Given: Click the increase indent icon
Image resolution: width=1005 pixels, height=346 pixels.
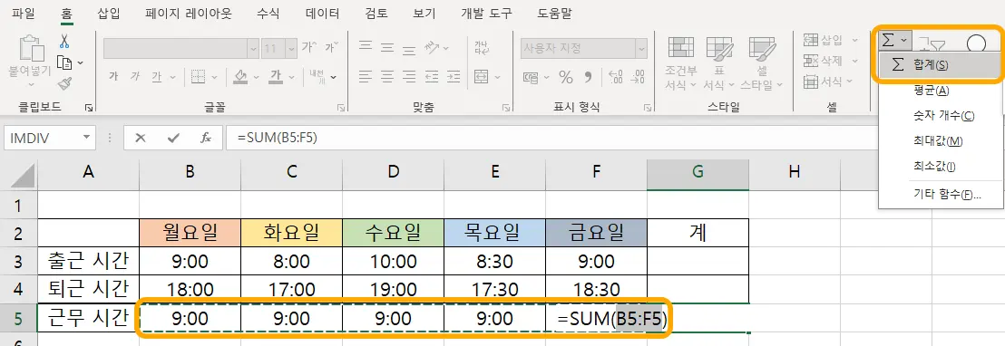Looking at the screenshot, I should click(x=454, y=77).
